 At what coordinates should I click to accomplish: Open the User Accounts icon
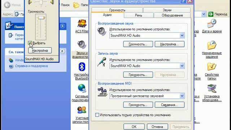coord(82,110)
